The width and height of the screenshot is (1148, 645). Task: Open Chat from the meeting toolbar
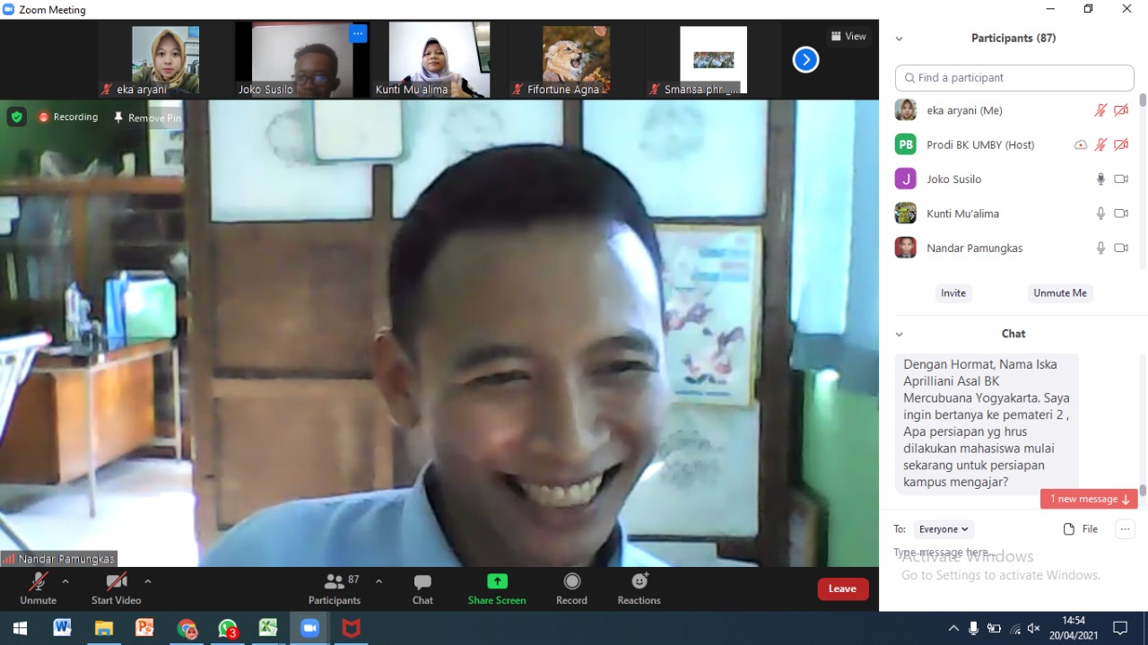coord(422,588)
